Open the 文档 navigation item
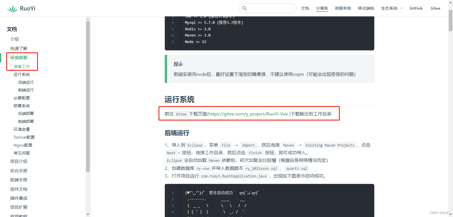Viewport: 453px width, 217px height. coord(305,8)
